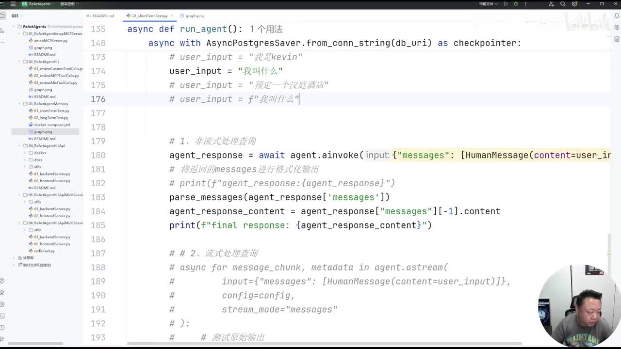The image size is (621, 349).
Task: Collapse the 04_ReActAgentHILApi folder
Action: tap(19, 145)
